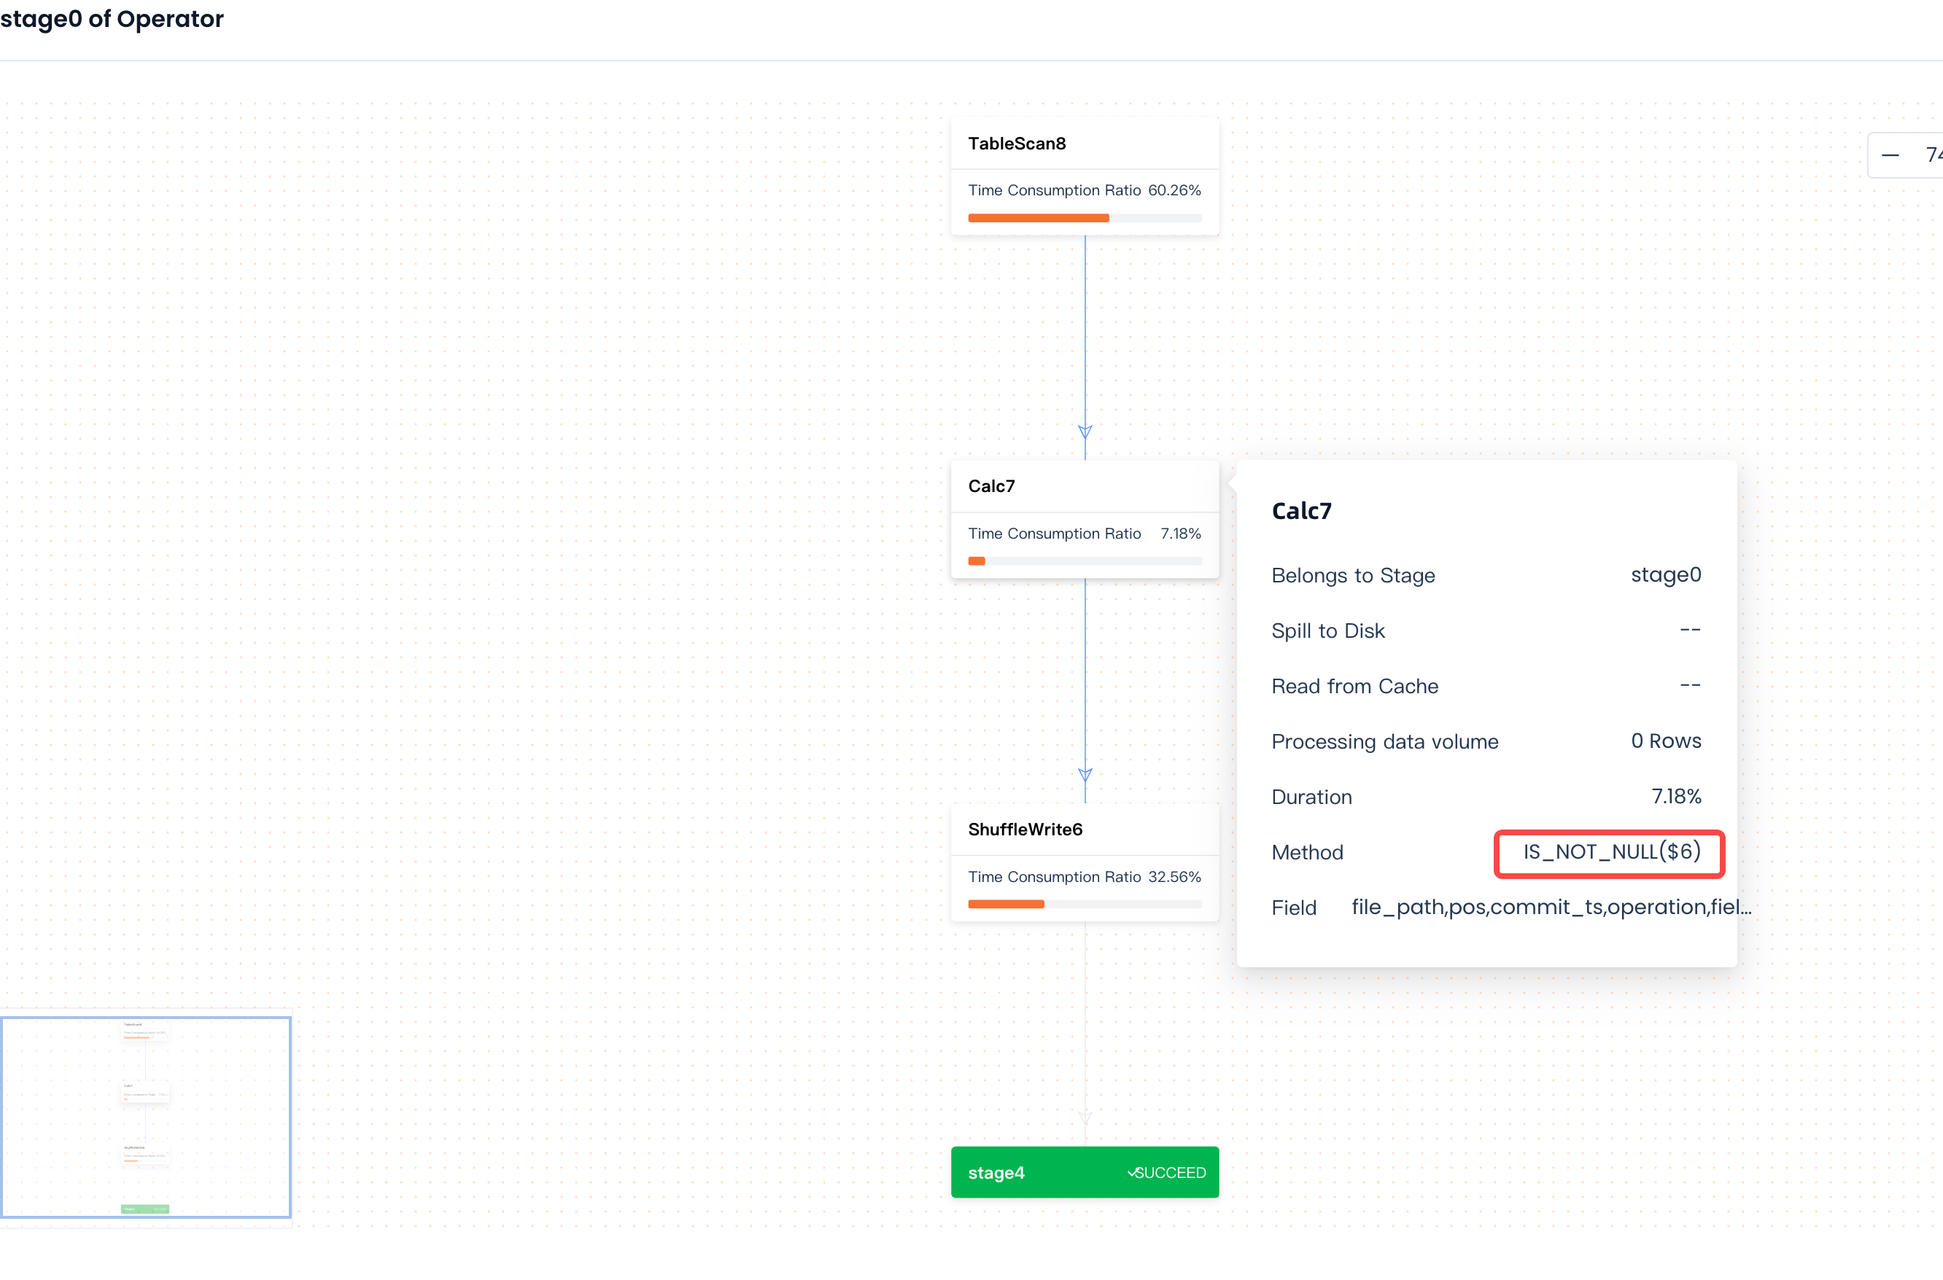Select the Calc7 operator node in graph
The image size is (1943, 1280).
tap(991, 486)
